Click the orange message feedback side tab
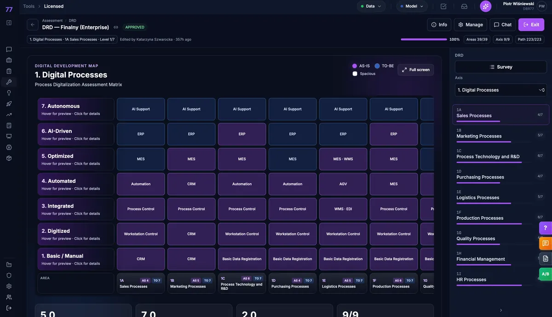The image size is (552, 317). [546, 243]
